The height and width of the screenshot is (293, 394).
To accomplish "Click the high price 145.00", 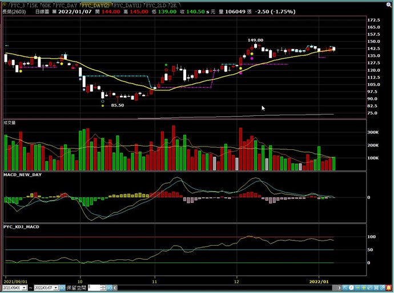I will [139, 11].
